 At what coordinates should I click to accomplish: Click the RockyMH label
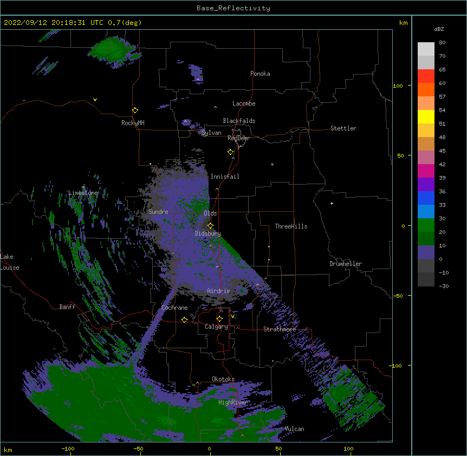[x=133, y=123]
